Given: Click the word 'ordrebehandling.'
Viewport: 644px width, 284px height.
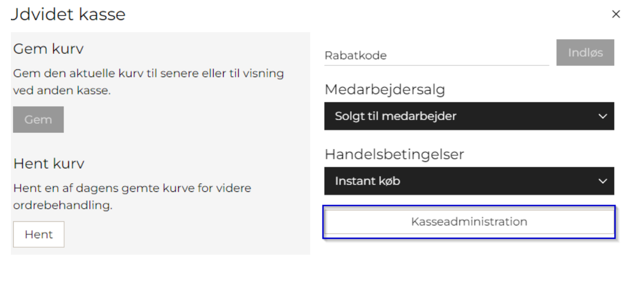Looking at the screenshot, I should (x=63, y=205).
